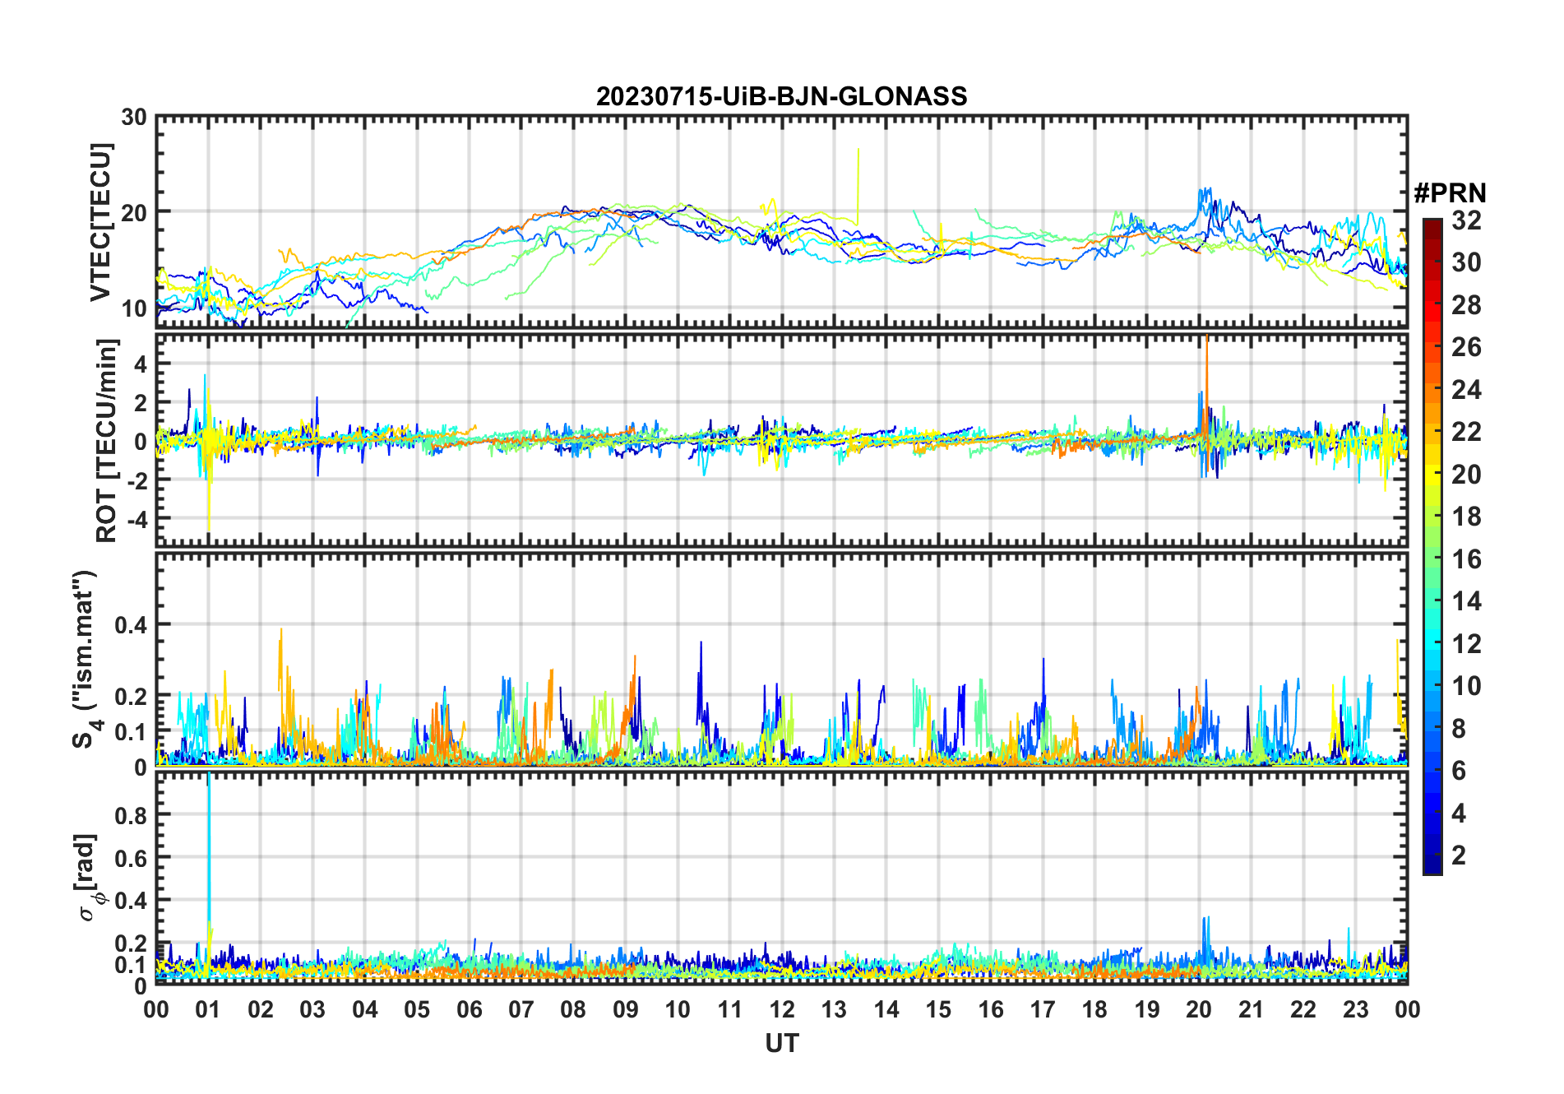Select the 19 hour tick on the UT axis
Viewport: 1564px width, 1094px height.
pos(1147,1009)
